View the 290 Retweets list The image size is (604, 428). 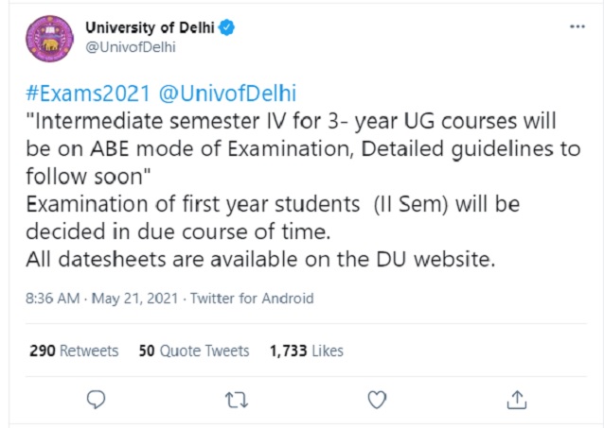click(x=74, y=350)
